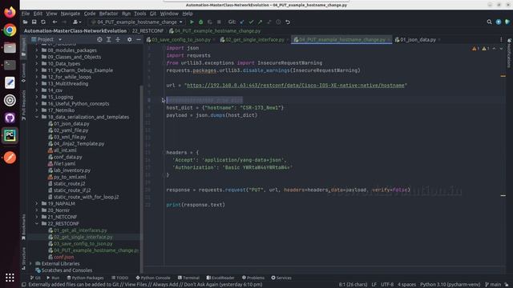Select 01_get_all_interfaces.py in the project tree
Viewport: 513px width, 288px height.
click(x=80, y=230)
